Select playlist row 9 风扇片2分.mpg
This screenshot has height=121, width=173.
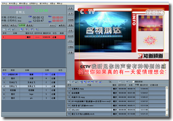point(116,97)
